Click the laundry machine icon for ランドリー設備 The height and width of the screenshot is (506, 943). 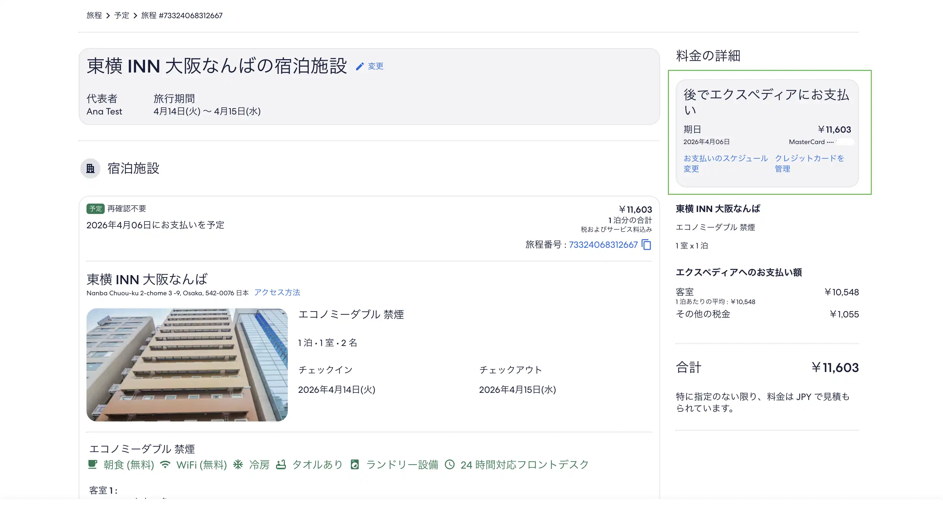pyautogui.click(x=355, y=464)
